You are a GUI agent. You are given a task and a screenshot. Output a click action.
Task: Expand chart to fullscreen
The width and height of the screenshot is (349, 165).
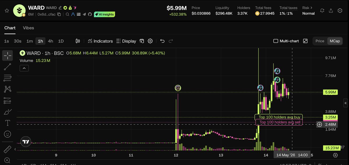(305, 41)
